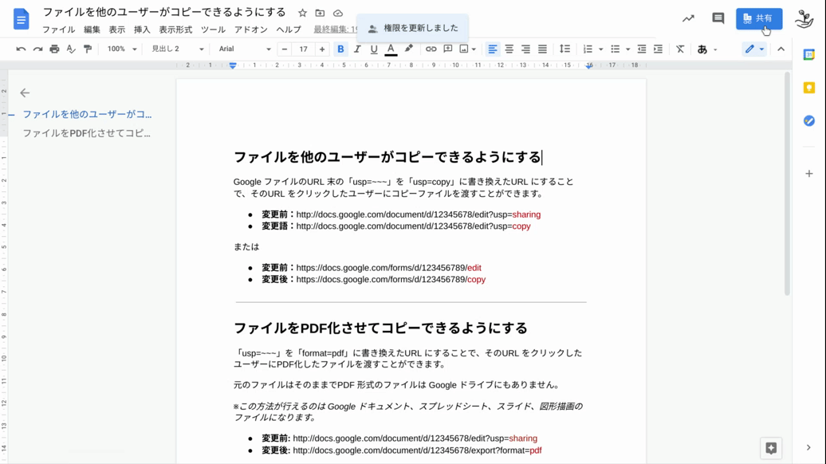Increase font size with plus button
The image size is (826, 464).
tap(322, 49)
